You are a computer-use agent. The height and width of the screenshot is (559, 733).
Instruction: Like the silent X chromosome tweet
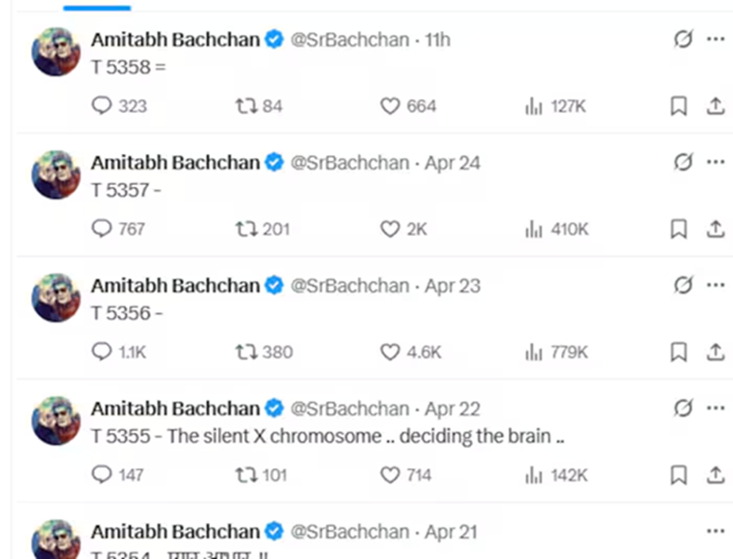click(390, 475)
